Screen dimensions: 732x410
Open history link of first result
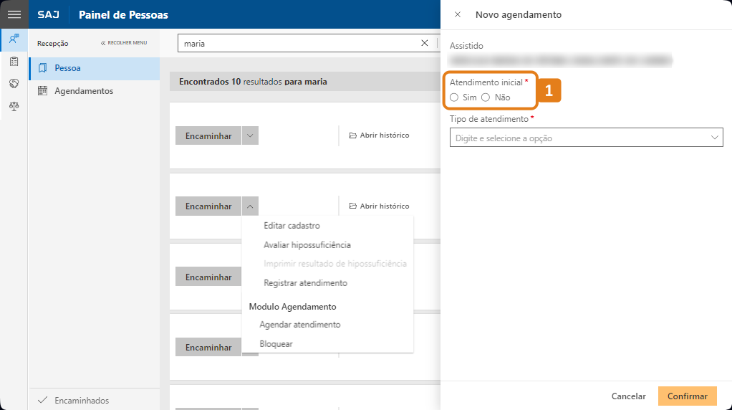click(x=379, y=135)
